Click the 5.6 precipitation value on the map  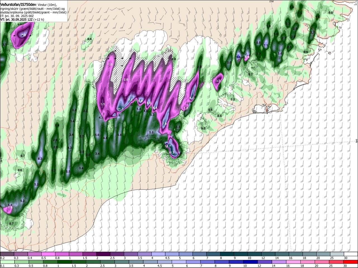(280, 53)
